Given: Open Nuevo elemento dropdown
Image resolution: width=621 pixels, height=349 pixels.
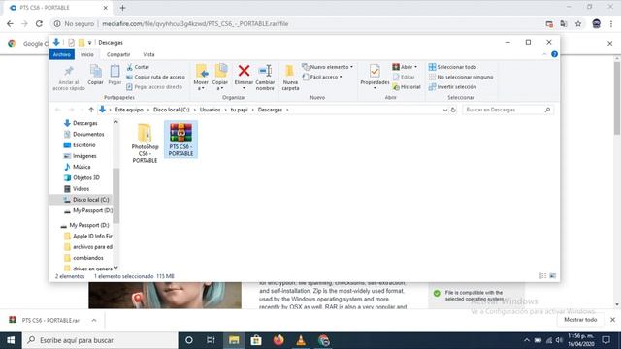Looking at the screenshot, I should coord(327,67).
